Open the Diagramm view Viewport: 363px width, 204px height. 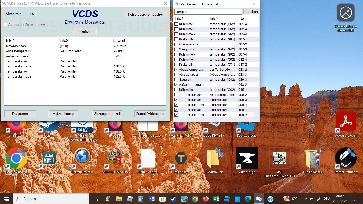point(20,114)
